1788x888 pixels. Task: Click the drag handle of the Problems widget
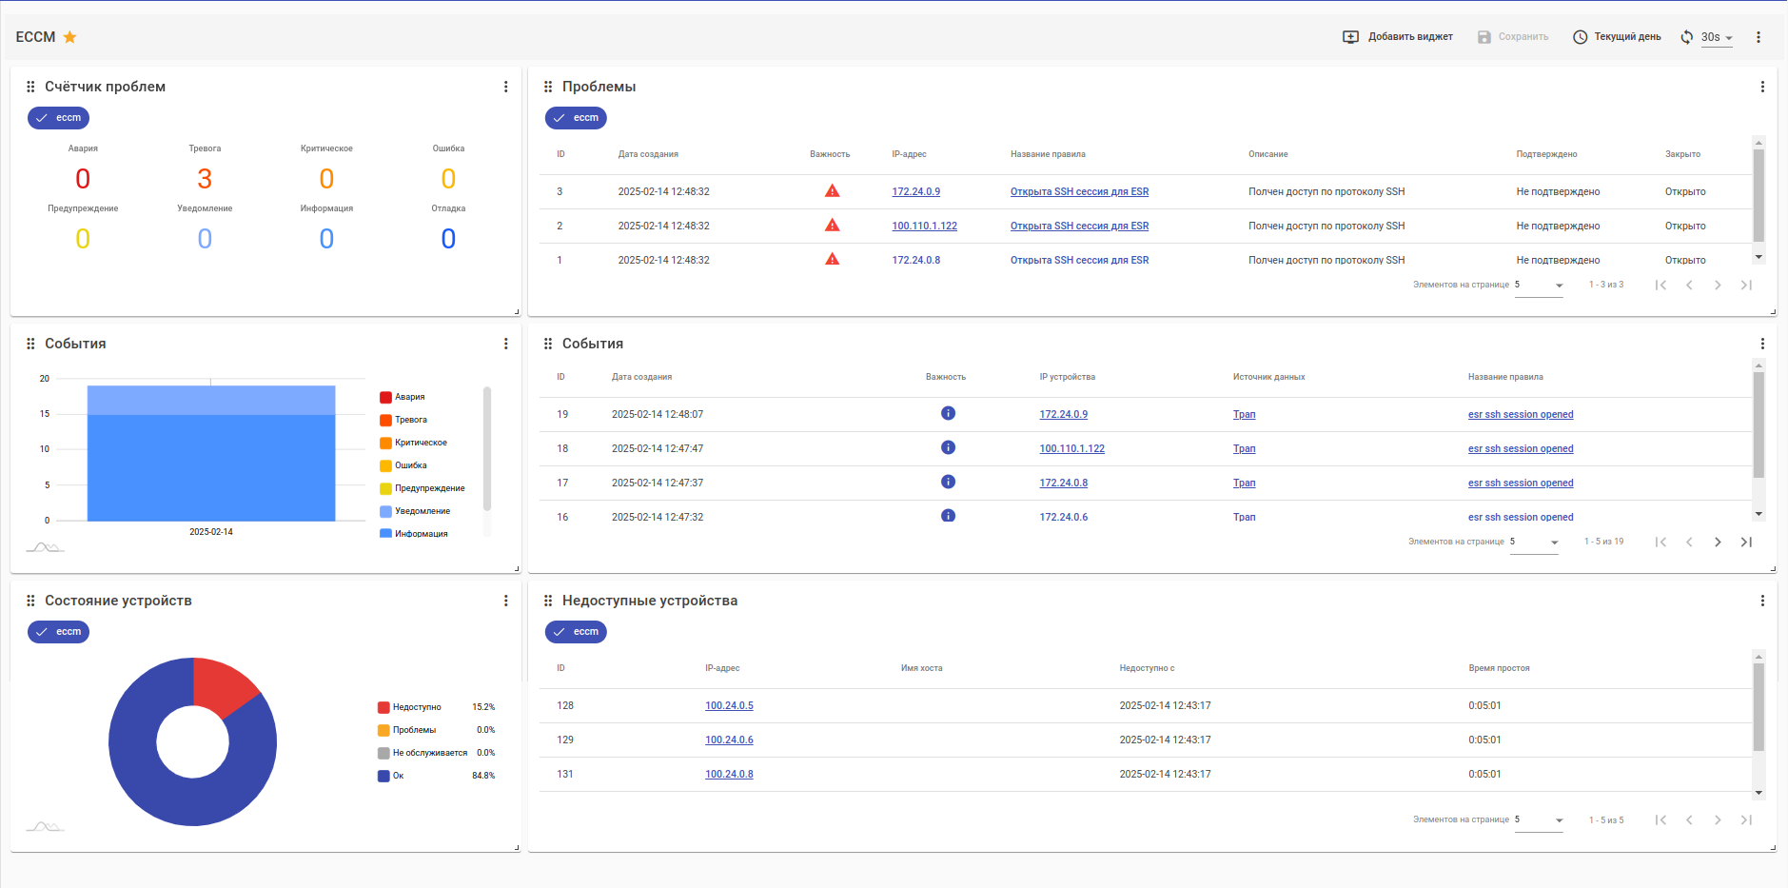point(548,87)
